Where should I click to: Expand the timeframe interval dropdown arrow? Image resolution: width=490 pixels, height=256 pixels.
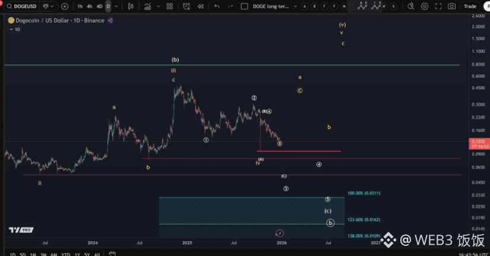(116, 7)
